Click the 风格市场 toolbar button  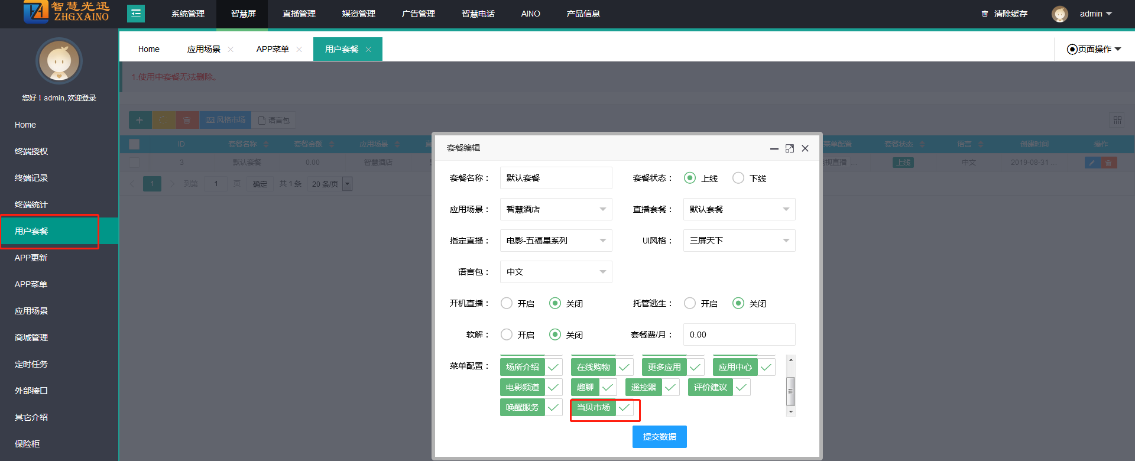(x=225, y=120)
